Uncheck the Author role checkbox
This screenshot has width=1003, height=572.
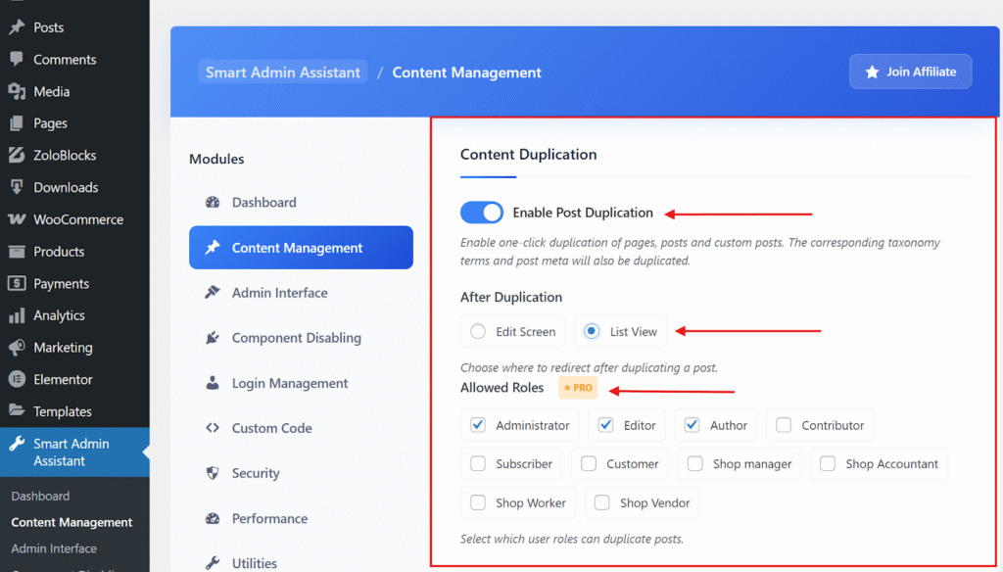point(692,425)
